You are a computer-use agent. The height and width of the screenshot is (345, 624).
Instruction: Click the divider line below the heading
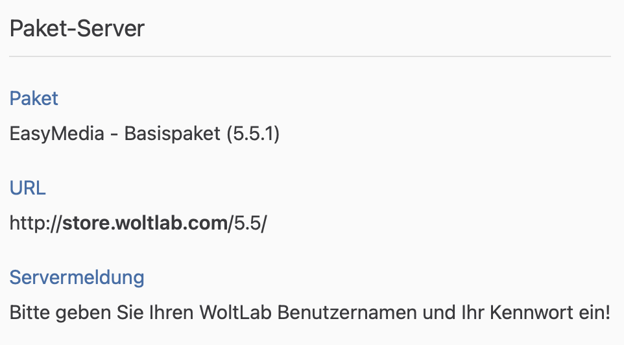coord(310,57)
